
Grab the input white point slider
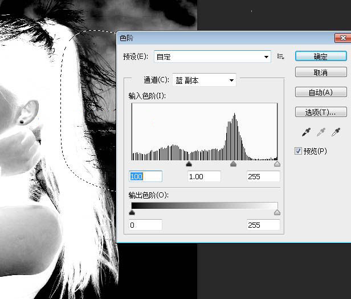point(277,164)
